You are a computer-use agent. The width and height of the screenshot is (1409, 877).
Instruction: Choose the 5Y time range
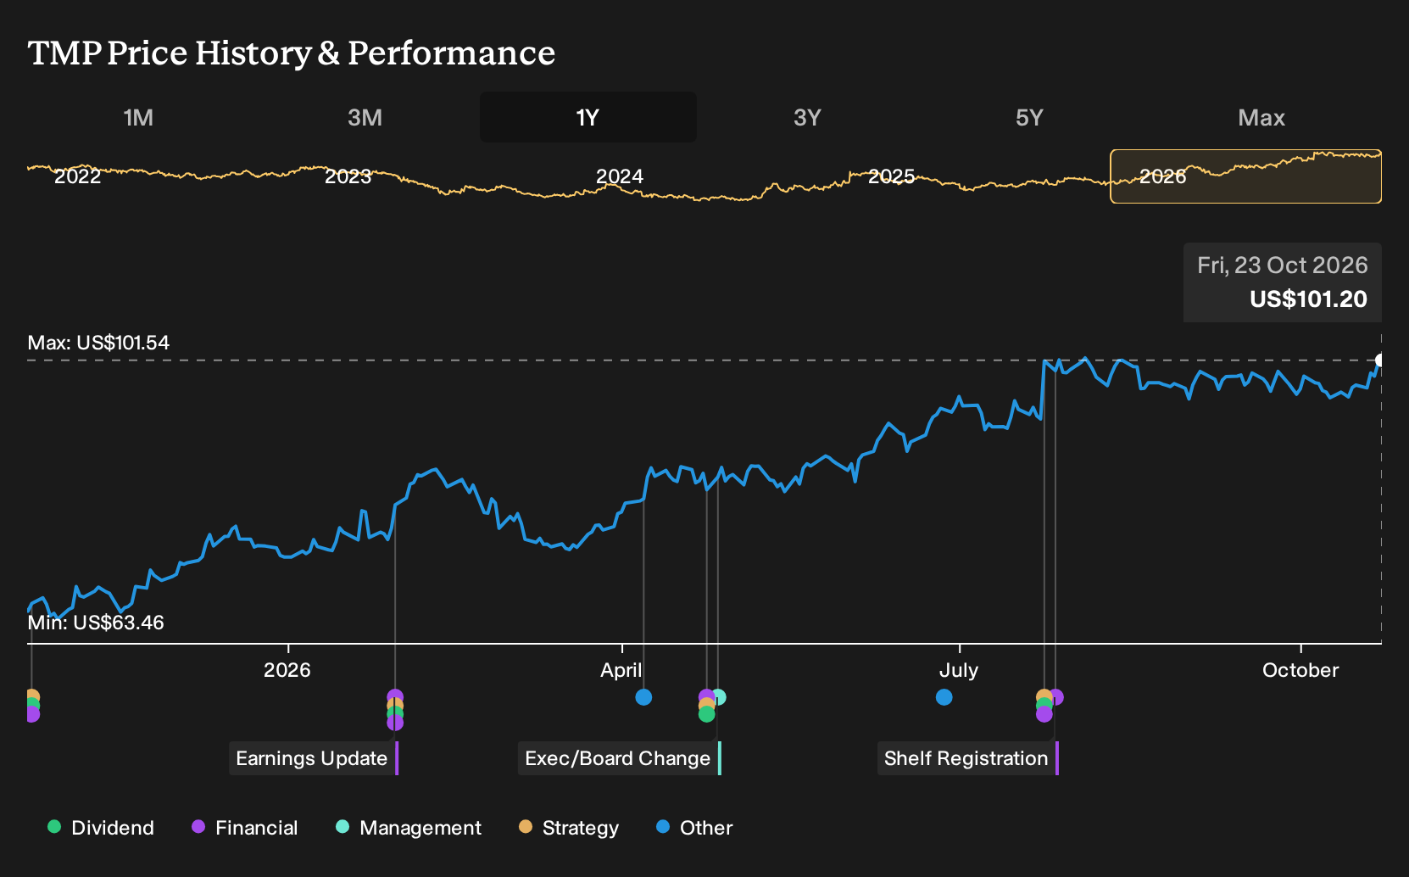[1029, 117]
